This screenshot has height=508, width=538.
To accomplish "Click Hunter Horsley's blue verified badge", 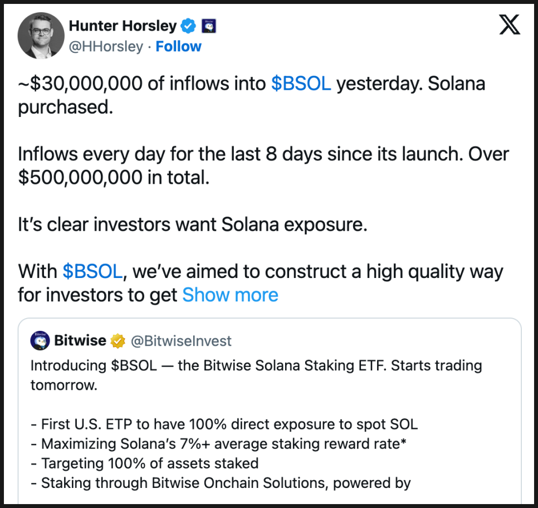I will (x=189, y=26).
